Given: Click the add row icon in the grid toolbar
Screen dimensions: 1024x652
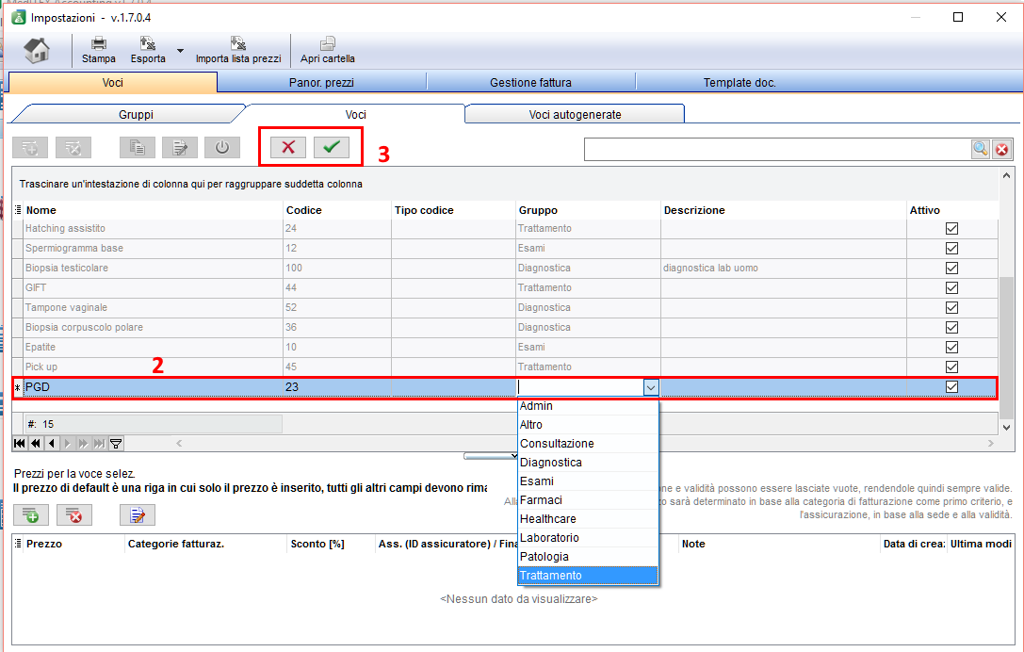Looking at the screenshot, I should tap(30, 148).
